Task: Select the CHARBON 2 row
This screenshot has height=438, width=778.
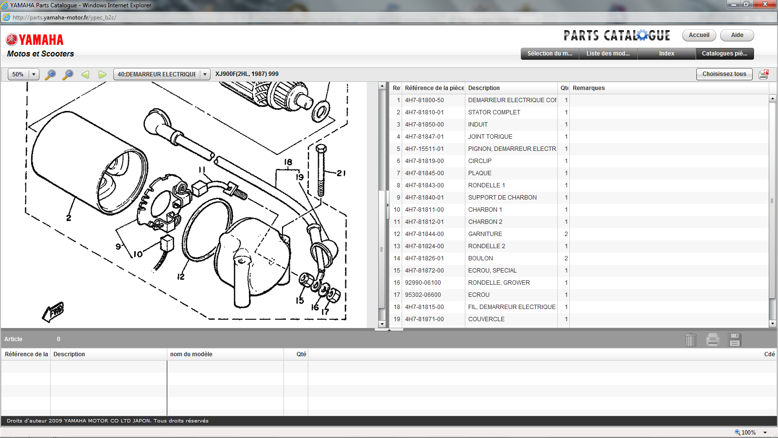Action: 579,222
